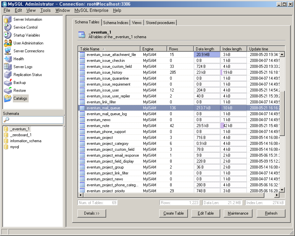Image resolution: width=295 pixels, height=236 pixels.
Task: Click the vertical scrollbar thumb
Action: click(282, 113)
